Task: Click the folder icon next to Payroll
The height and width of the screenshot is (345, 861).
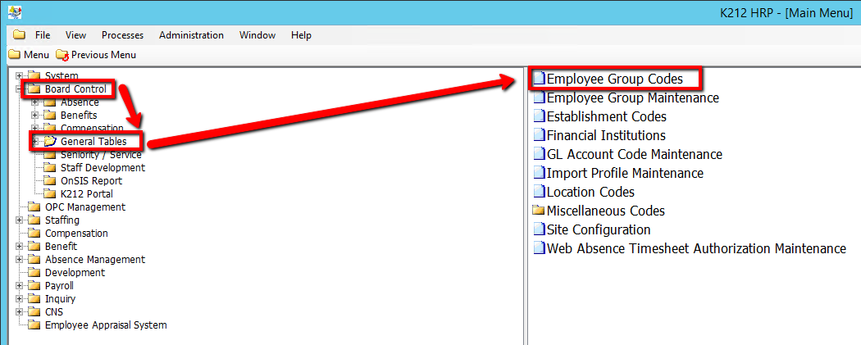Action: pyautogui.click(x=34, y=286)
